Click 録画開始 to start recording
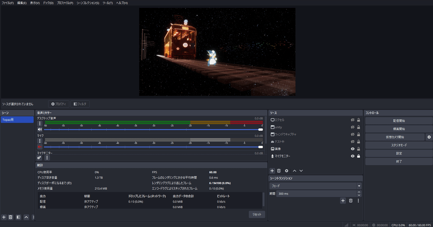 [x=399, y=129]
